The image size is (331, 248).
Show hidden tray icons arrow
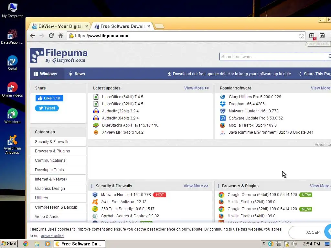click(264, 244)
